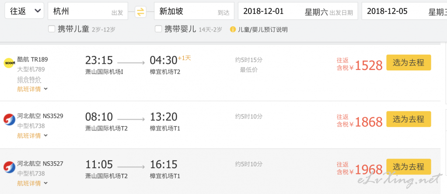Open the return date field 2018-12-05
The height and width of the screenshot is (194, 447).
click(x=404, y=11)
